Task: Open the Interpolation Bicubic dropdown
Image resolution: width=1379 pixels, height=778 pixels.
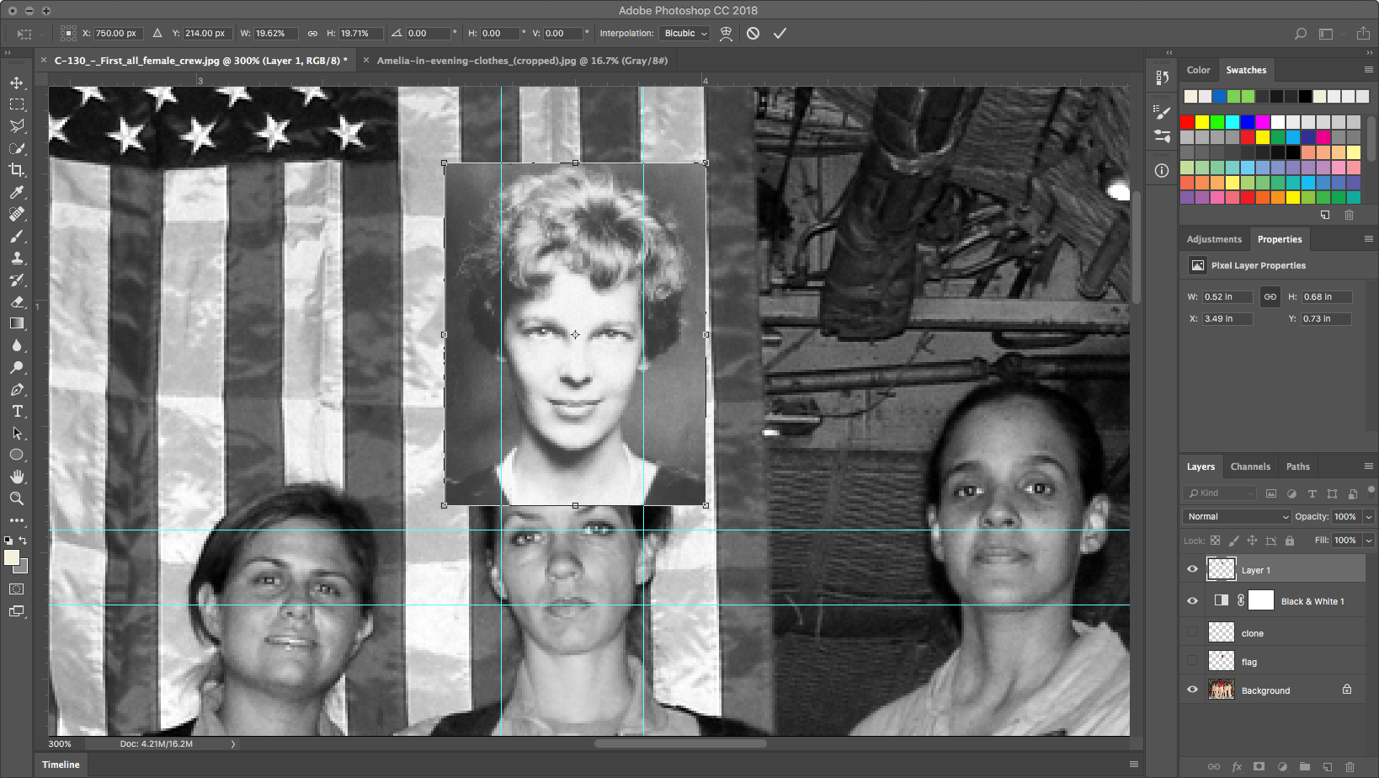Action: point(685,34)
